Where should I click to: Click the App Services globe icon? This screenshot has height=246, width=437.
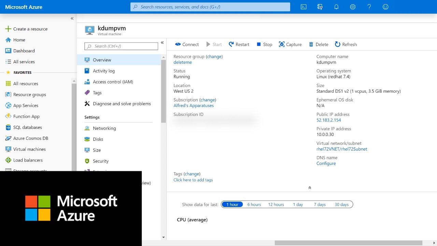coord(8,106)
